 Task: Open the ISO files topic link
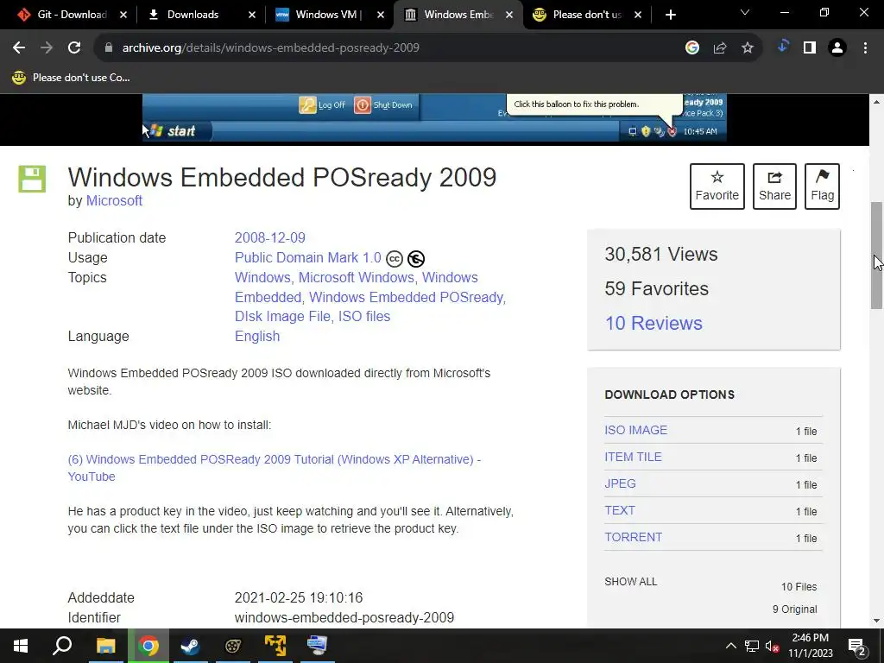364,316
